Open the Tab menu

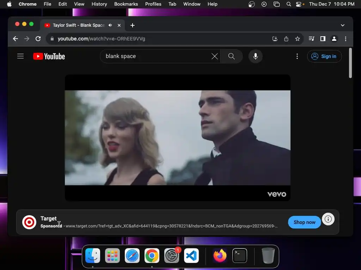(172, 4)
